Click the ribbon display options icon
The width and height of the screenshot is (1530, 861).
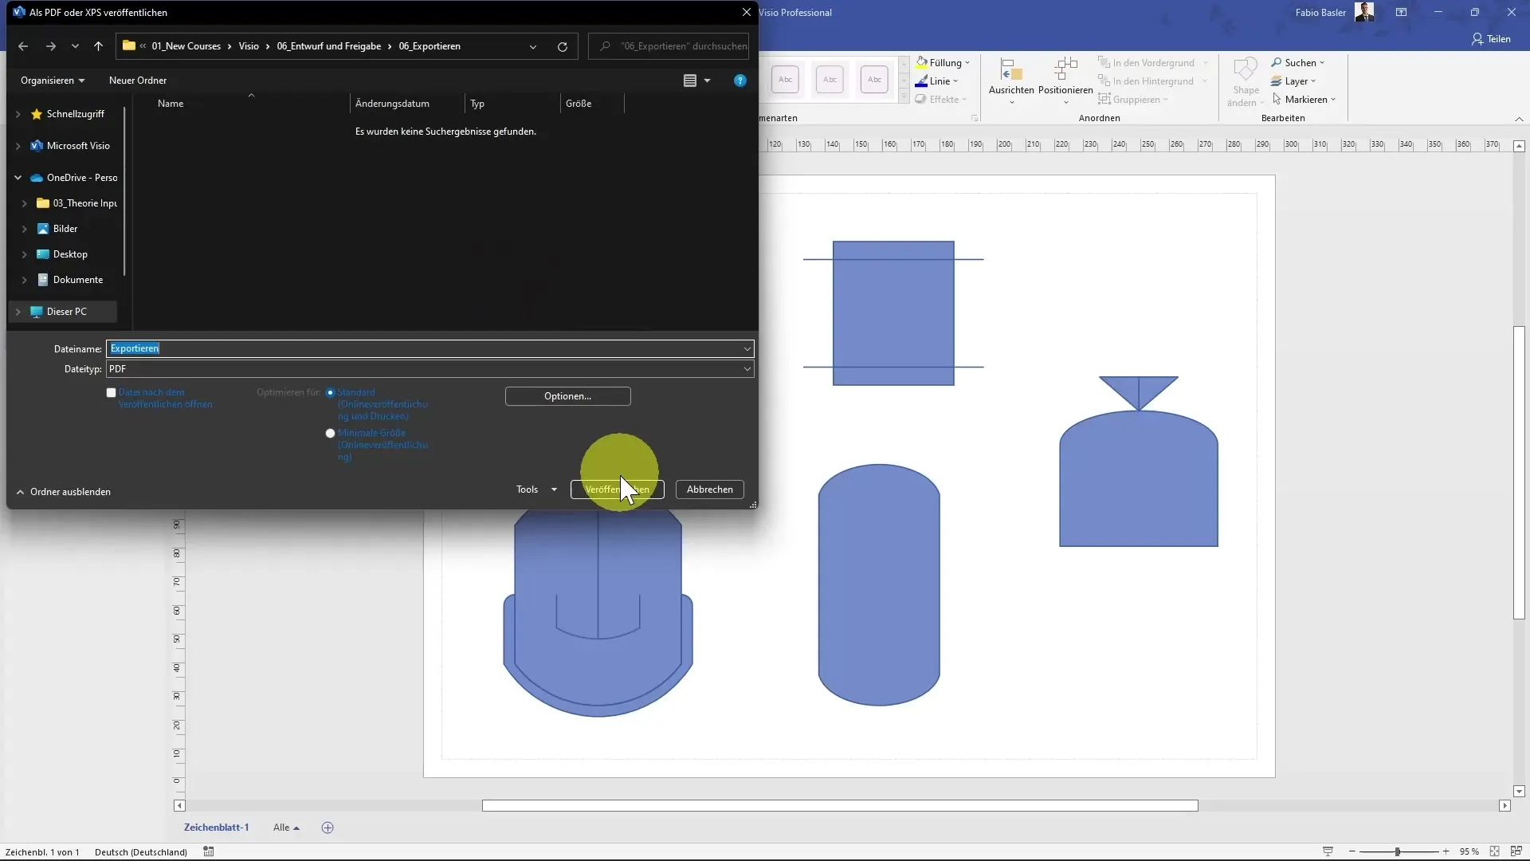tap(1401, 12)
